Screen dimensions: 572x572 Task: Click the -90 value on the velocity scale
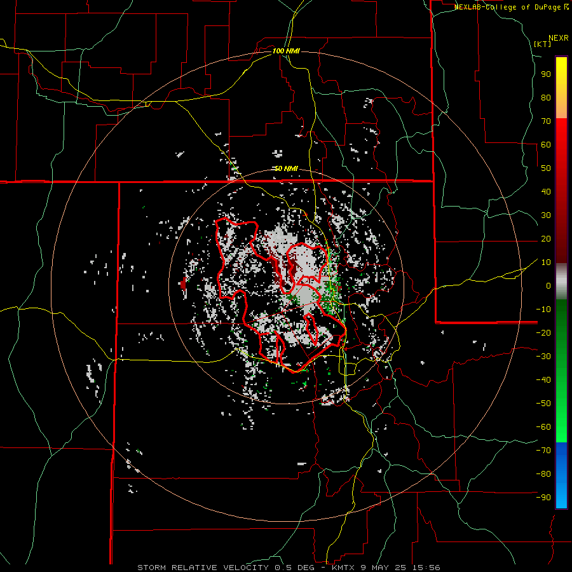pyautogui.click(x=543, y=498)
